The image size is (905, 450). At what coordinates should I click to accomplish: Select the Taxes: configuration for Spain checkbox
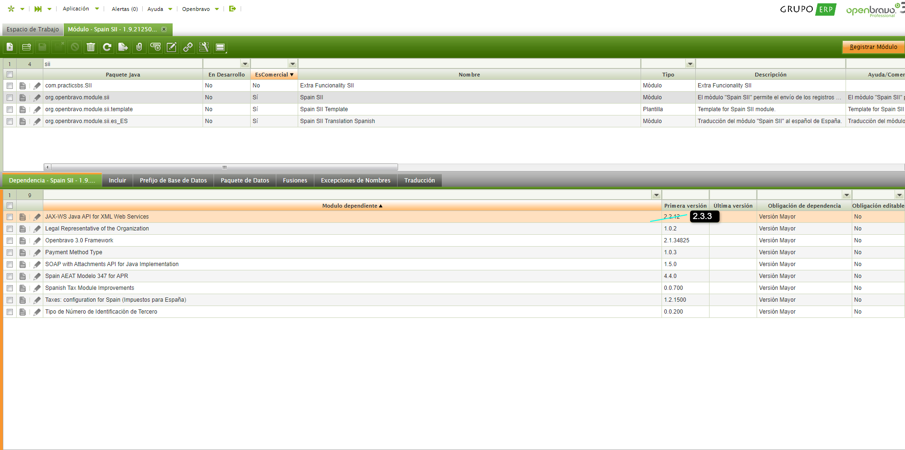click(10, 300)
